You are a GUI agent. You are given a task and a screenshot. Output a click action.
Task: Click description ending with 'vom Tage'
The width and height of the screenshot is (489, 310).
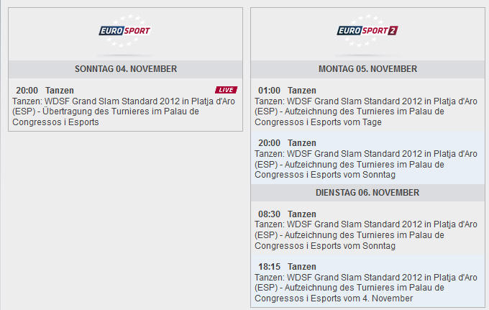366,111
